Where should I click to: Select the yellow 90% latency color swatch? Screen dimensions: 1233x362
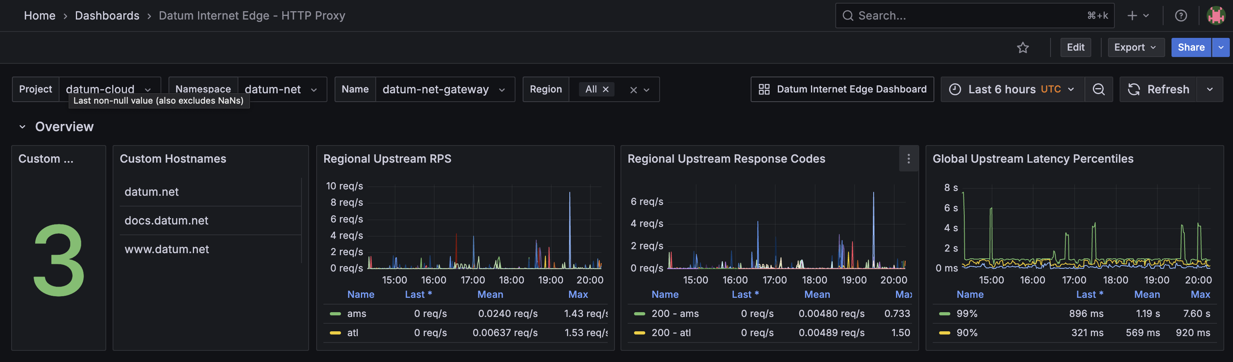point(944,333)
